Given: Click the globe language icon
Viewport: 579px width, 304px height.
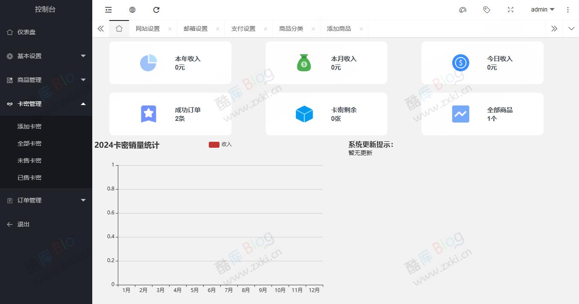Looking at the screenshot, I should point(132,9).
